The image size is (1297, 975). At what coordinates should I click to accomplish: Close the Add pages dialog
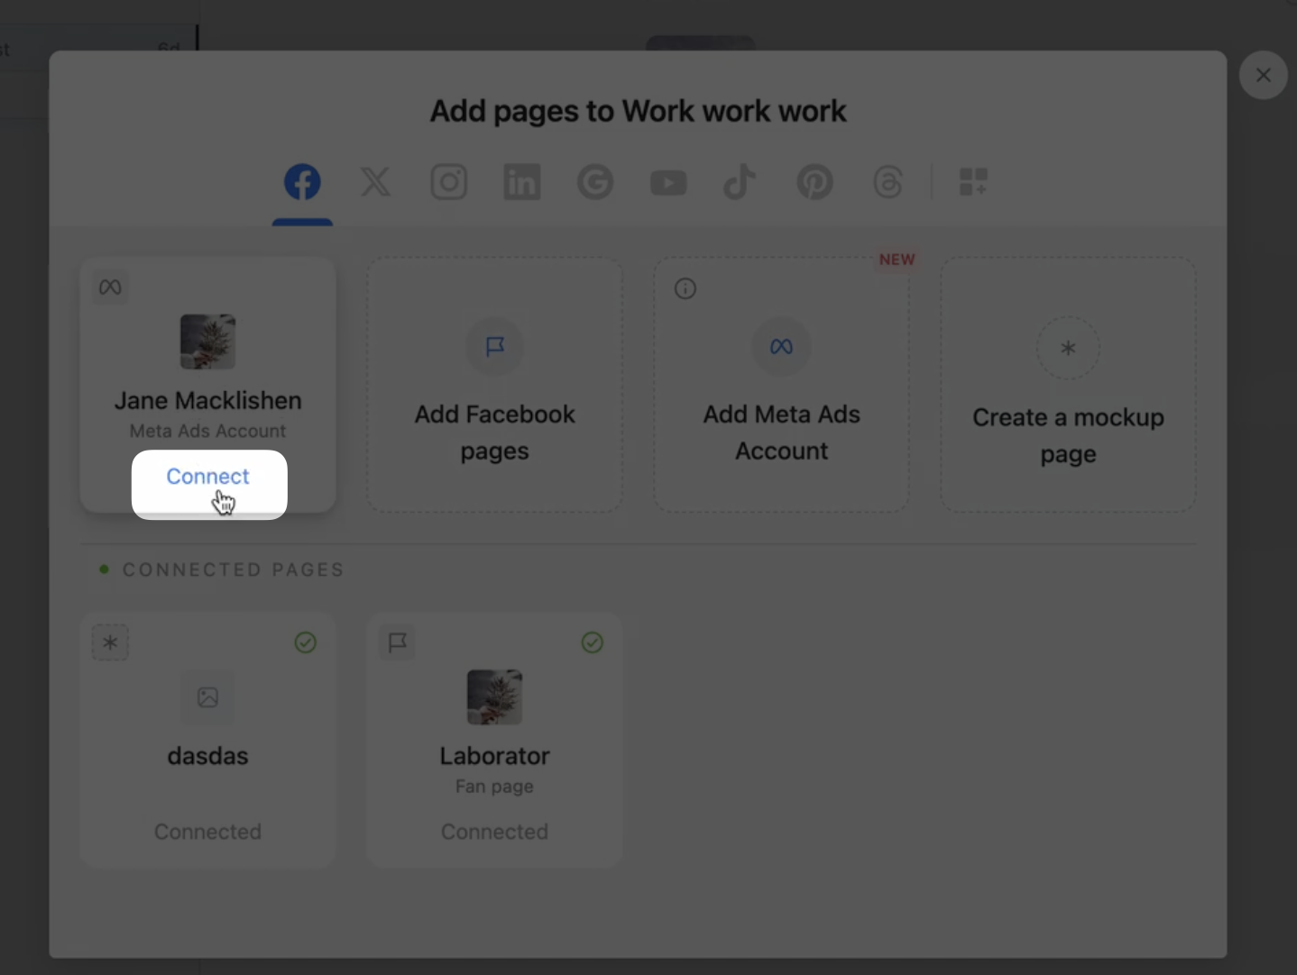point(1263,75)
